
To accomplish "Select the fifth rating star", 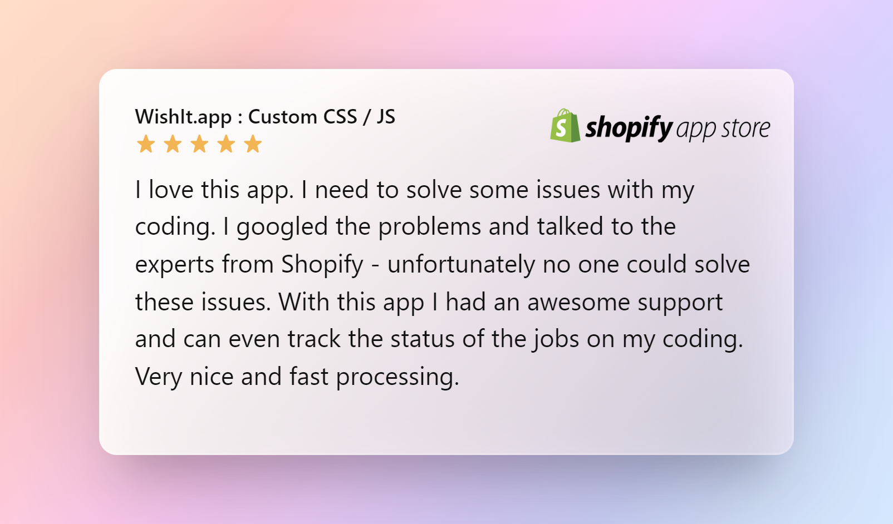I will tap(253, 144).
